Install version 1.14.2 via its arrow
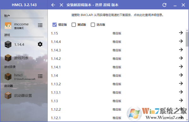 click(x=181, y=58)
